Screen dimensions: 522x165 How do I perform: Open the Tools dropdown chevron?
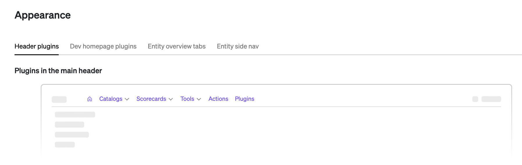(199, 99)
